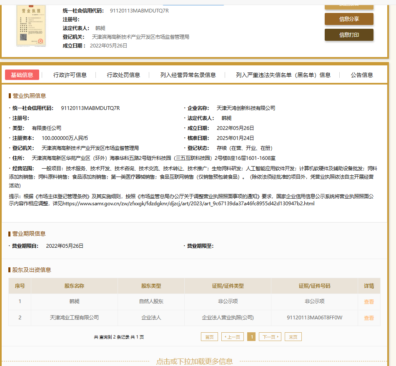This screenshot has width=396, height=366.
Task: Click 查看 link for 天津鸿业工程有限公司
Action: [x=369, y=318]
